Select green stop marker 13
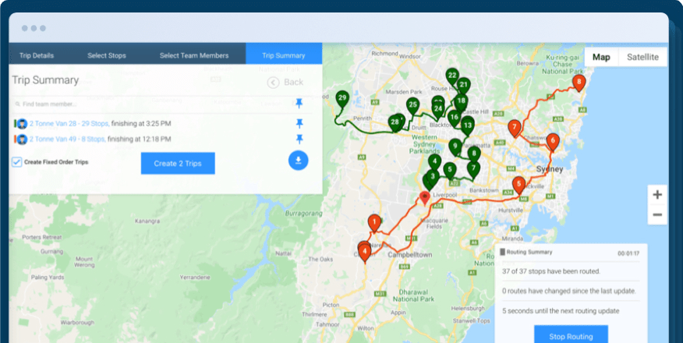Screen dimensions: 683x343 (x=467, y=127)
